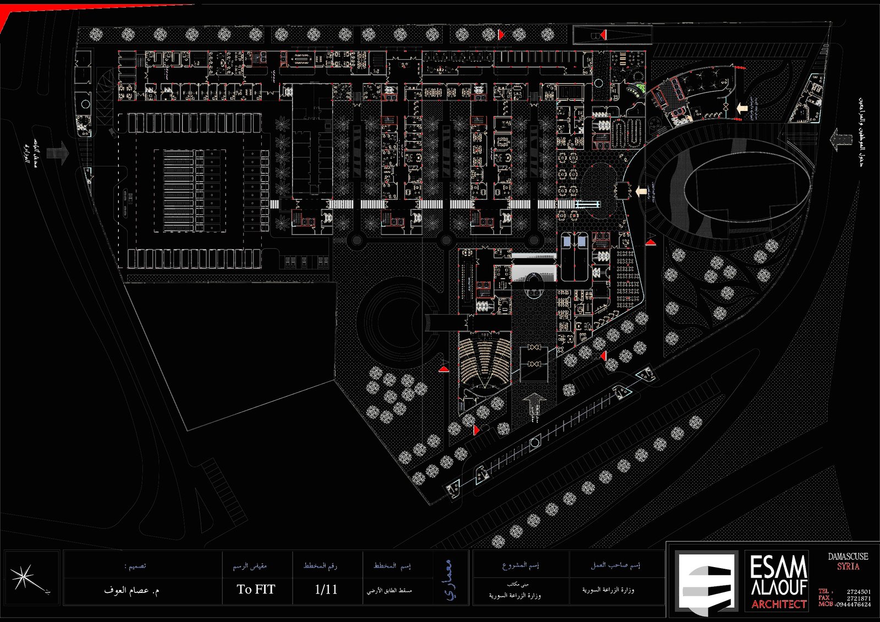880x622 pixels.
Task: Click the red 'SYRIA' text
Action: tap(848, 567)
